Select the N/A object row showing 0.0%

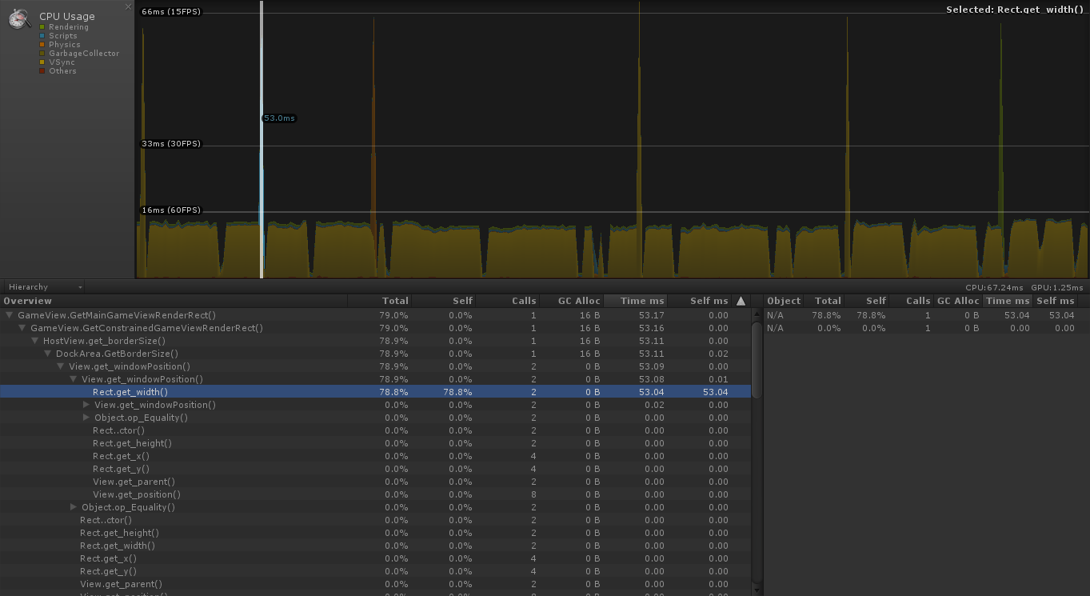point(926,328)
